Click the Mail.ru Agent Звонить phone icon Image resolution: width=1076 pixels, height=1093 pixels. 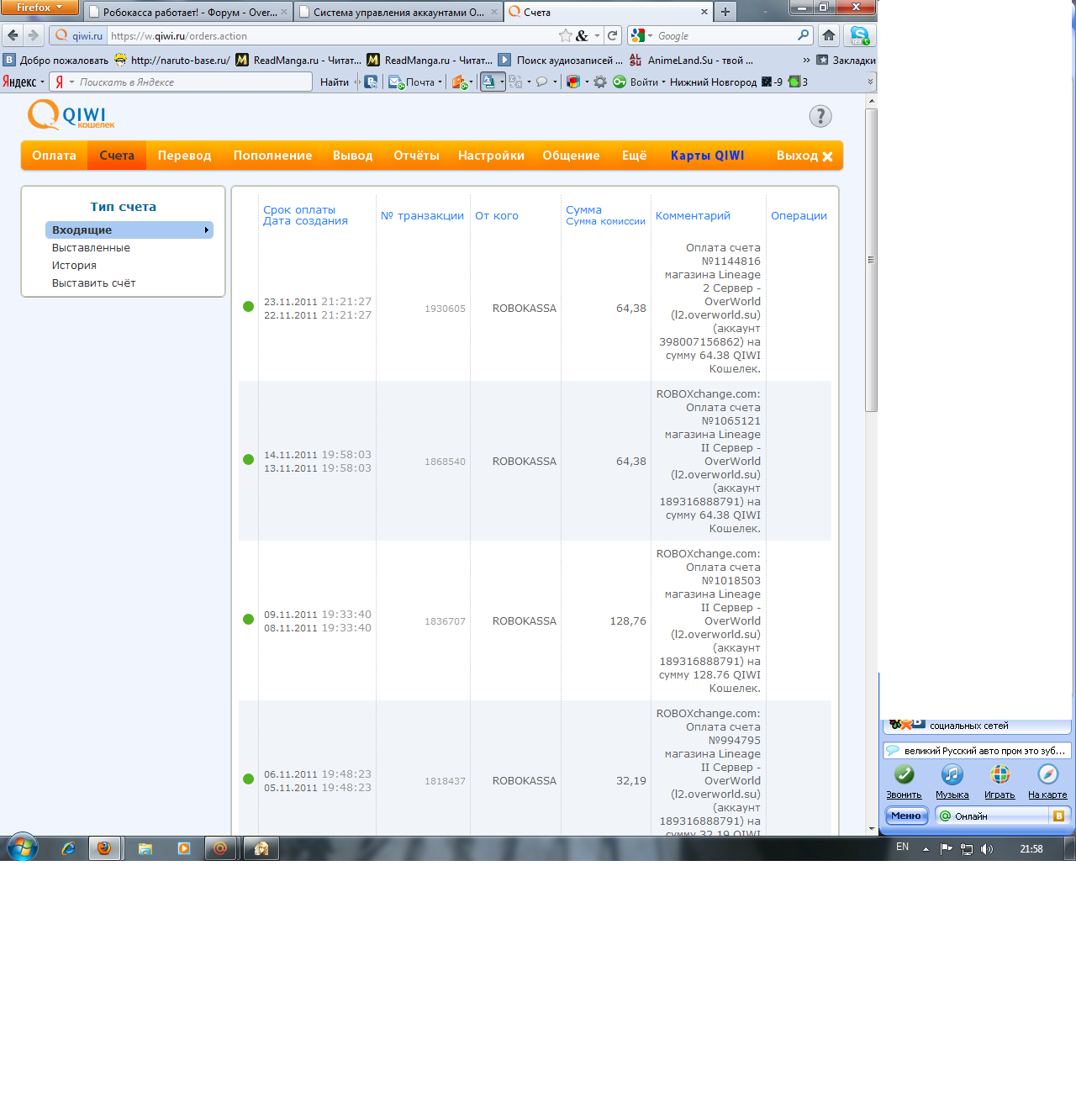point(904,774)
